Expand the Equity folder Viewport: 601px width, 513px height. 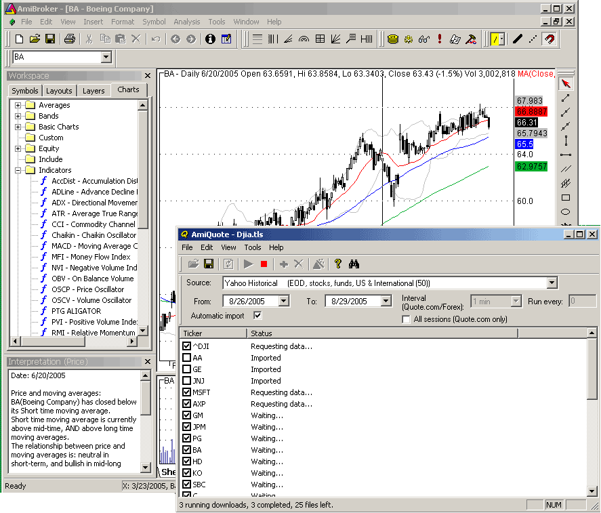18,148
